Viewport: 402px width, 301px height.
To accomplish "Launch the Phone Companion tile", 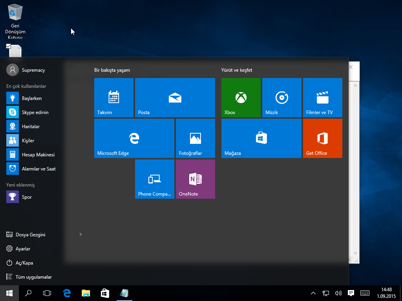I will click(154, 179).
